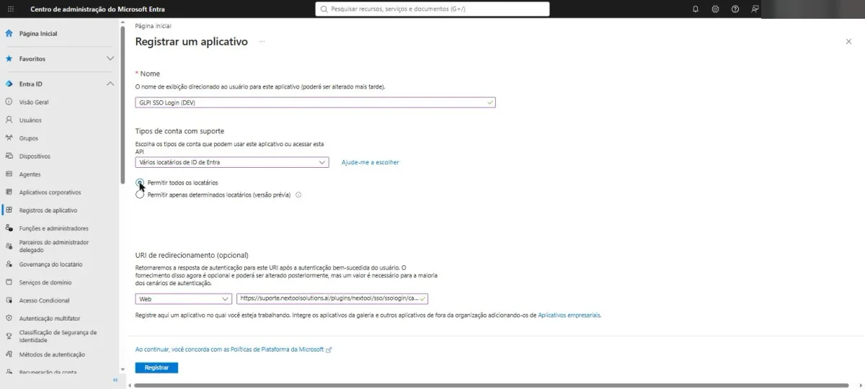Close the Registrar um aplicativo pane
Screen dimensions: 865x389
(x=848, y=42)
